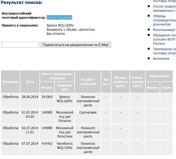Image resolution: width=176 pixels, height=159 pixels.
Task: Click the 'Налож. платёж (руб.)' header
Action: (137, 82)
